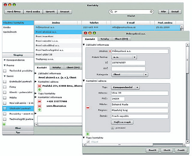Check Technologičtí partneři checkbox

(x=5, y=119)
